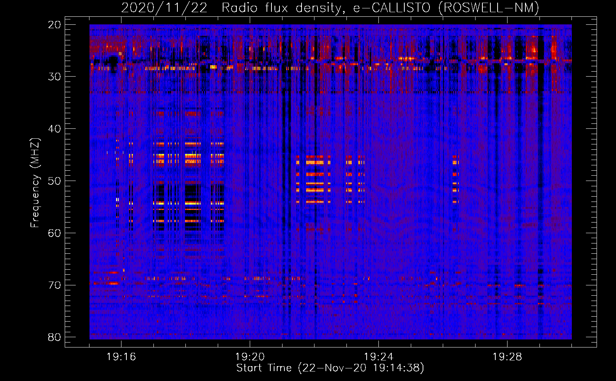616x381 pixels.
Task: Click the 80 tick label on the frequency axis
Action: [x=55, y=337]
